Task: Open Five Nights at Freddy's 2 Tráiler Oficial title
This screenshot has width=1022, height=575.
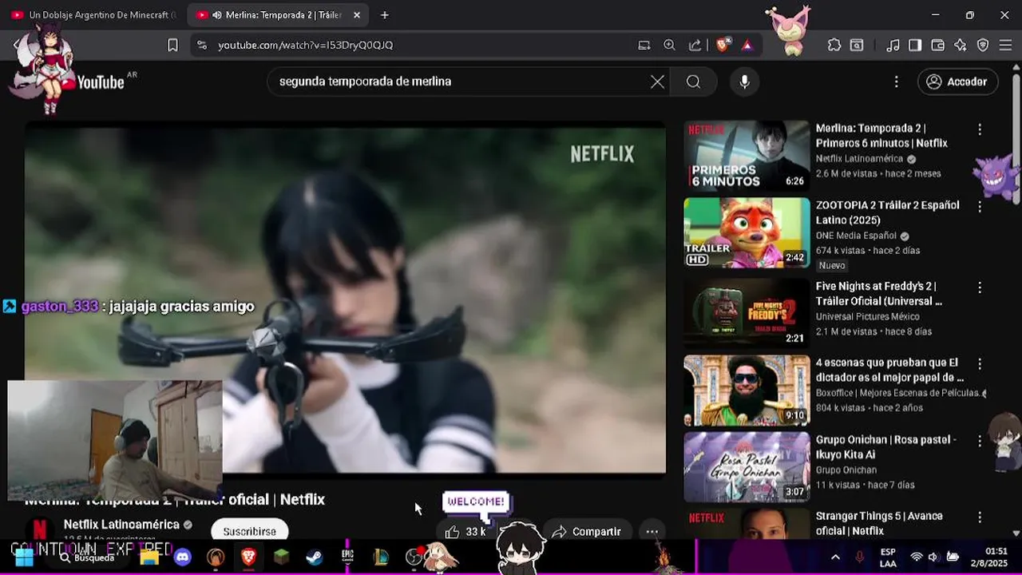Action: click(x=879, y=293)
